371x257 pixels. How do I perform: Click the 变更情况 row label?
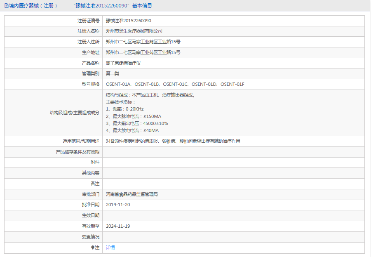tap(91, 237)
